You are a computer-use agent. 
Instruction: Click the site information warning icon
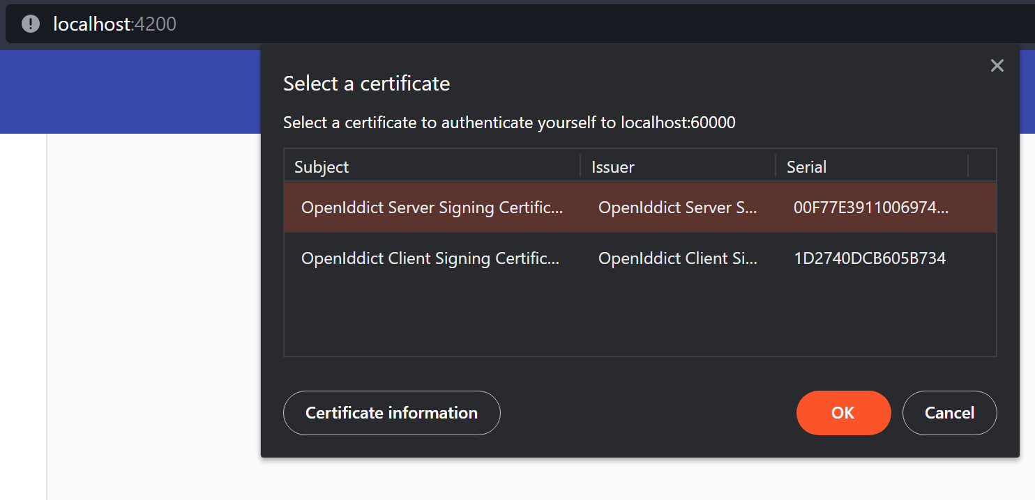click(30, 23)
